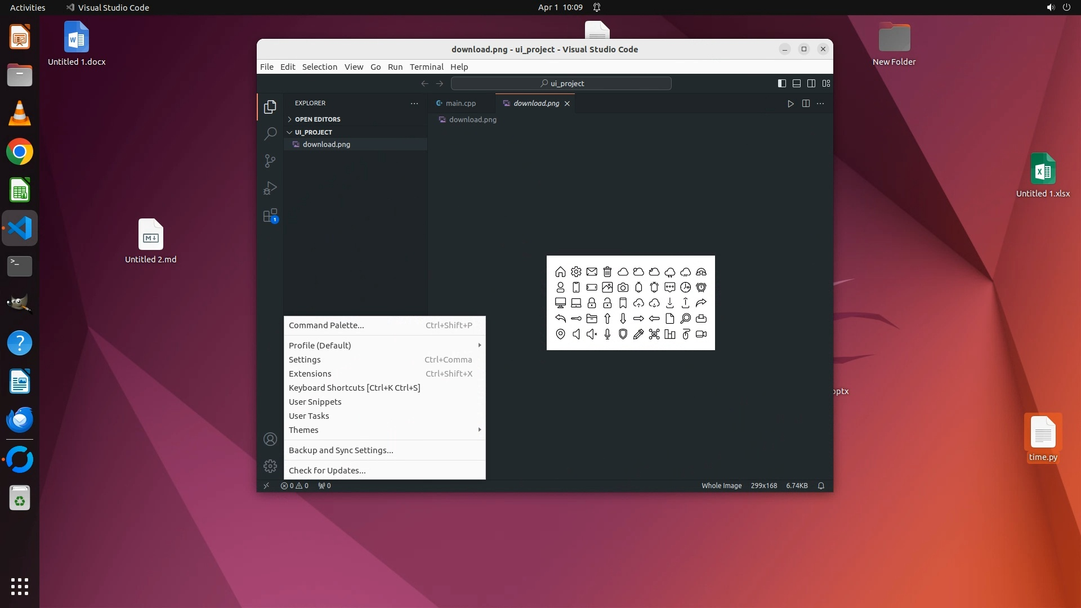Click the Split Editor Right icon
Image resolution: width=1081 pixels, height=608 pixels.
pyautogui.click(x=806, y=104)
